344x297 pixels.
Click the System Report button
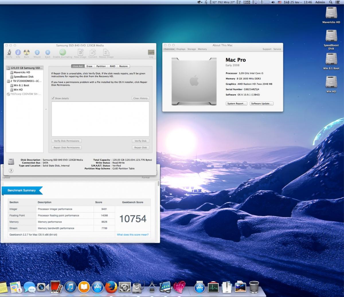tap(236, 103)
